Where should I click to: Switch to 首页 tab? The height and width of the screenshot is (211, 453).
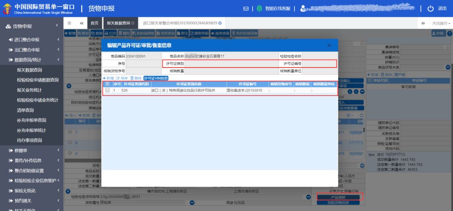click(x=94, y=23)
